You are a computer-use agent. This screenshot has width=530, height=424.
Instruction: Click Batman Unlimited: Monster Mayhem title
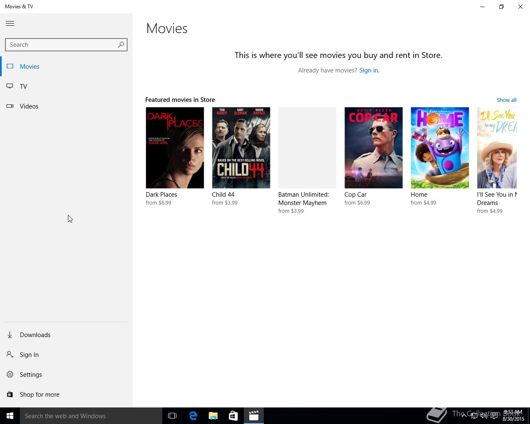click(304, 199)
